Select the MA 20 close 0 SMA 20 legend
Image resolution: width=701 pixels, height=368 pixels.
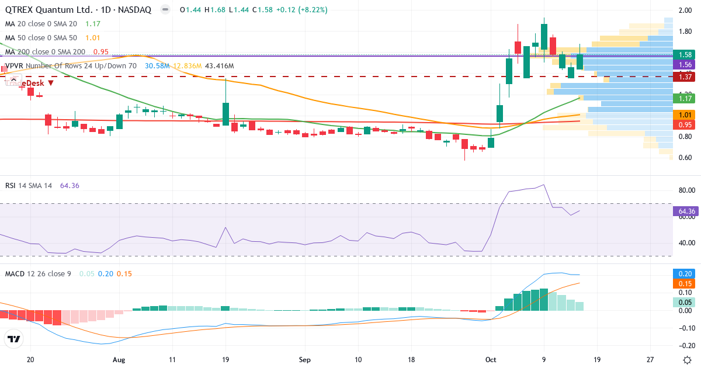41,24
